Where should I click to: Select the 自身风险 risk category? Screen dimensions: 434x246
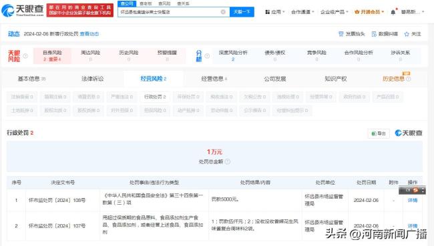[x=52, y=56]
